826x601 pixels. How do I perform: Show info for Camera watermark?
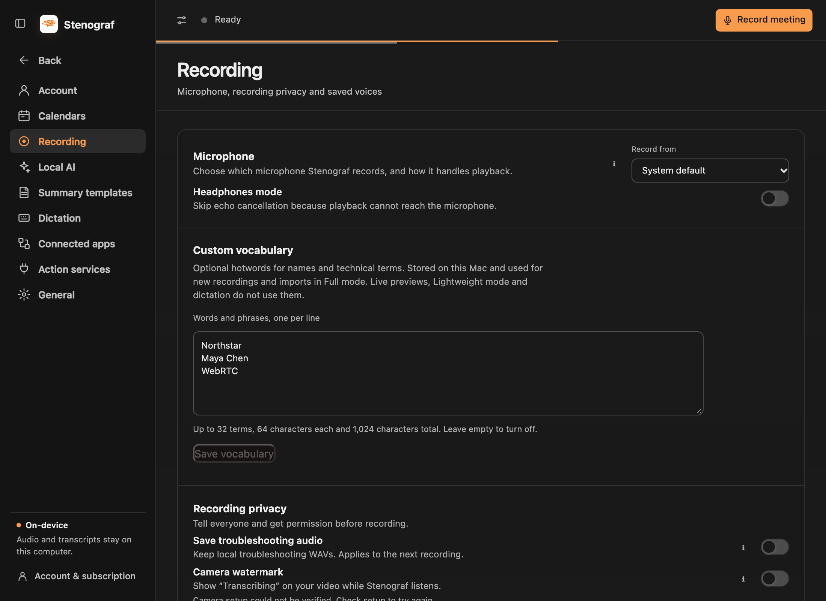[x=743, y=579]
